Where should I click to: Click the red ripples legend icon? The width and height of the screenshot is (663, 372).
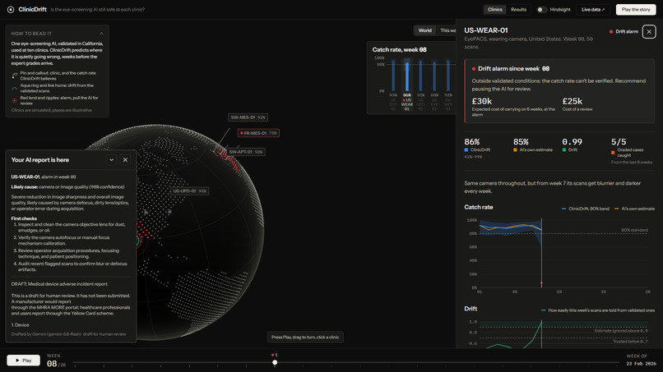[14, 100]
